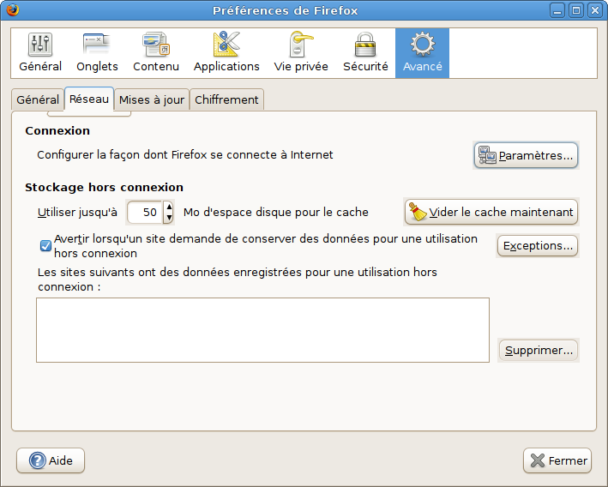
Task: Open the Général preferences category
Action: [40, 53]
